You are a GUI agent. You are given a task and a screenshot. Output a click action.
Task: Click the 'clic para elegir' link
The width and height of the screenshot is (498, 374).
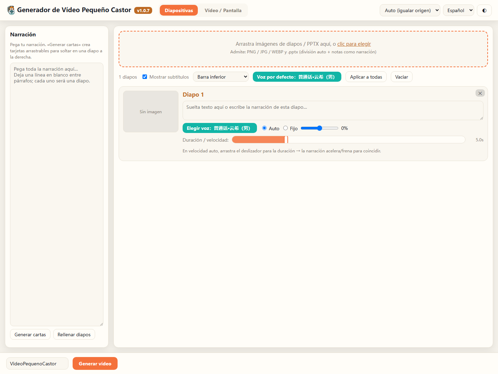[354, 44]
